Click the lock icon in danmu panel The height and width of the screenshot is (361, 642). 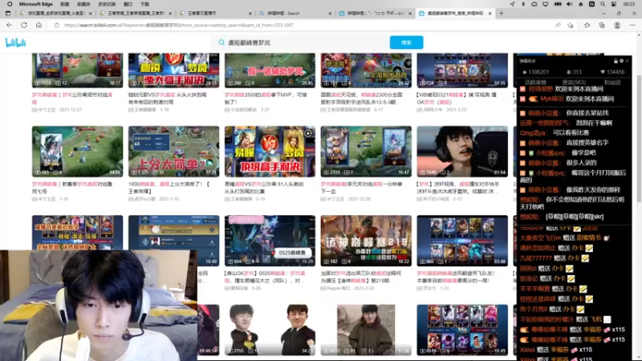pos(616,61)
